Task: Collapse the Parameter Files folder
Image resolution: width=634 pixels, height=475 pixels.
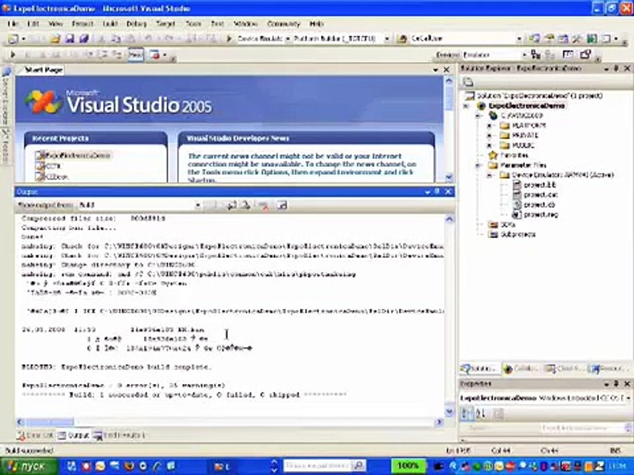Action: pos(478,165)
